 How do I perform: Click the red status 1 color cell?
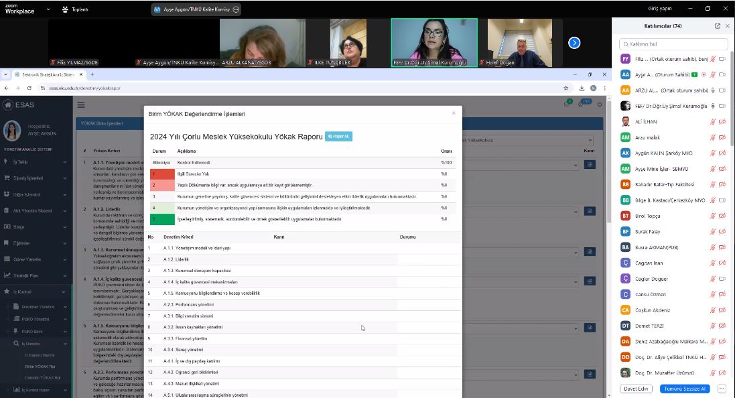coord(162,174)
